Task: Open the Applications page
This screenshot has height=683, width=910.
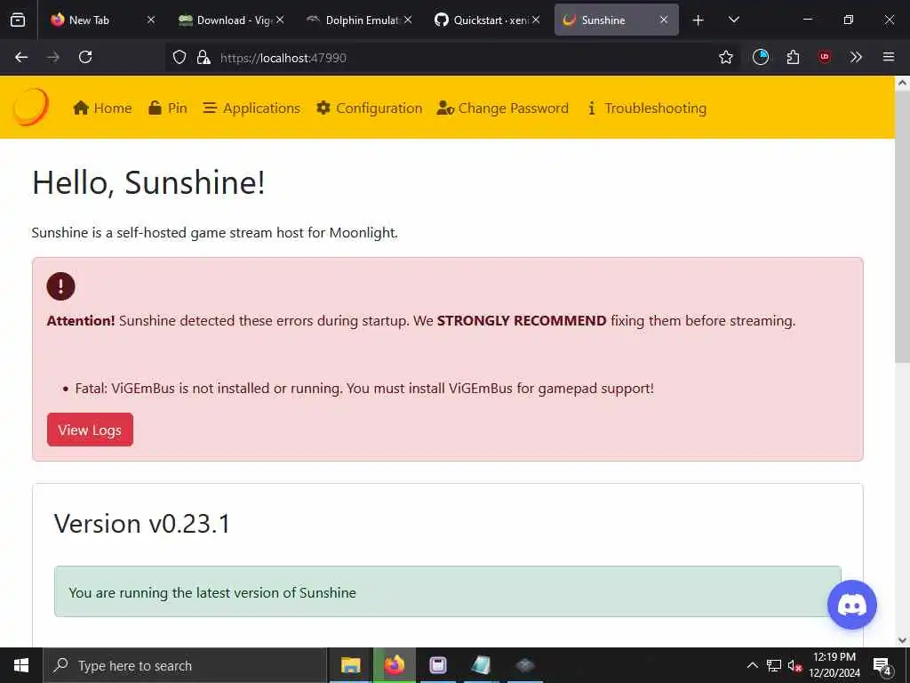Action: click(251, 108)
